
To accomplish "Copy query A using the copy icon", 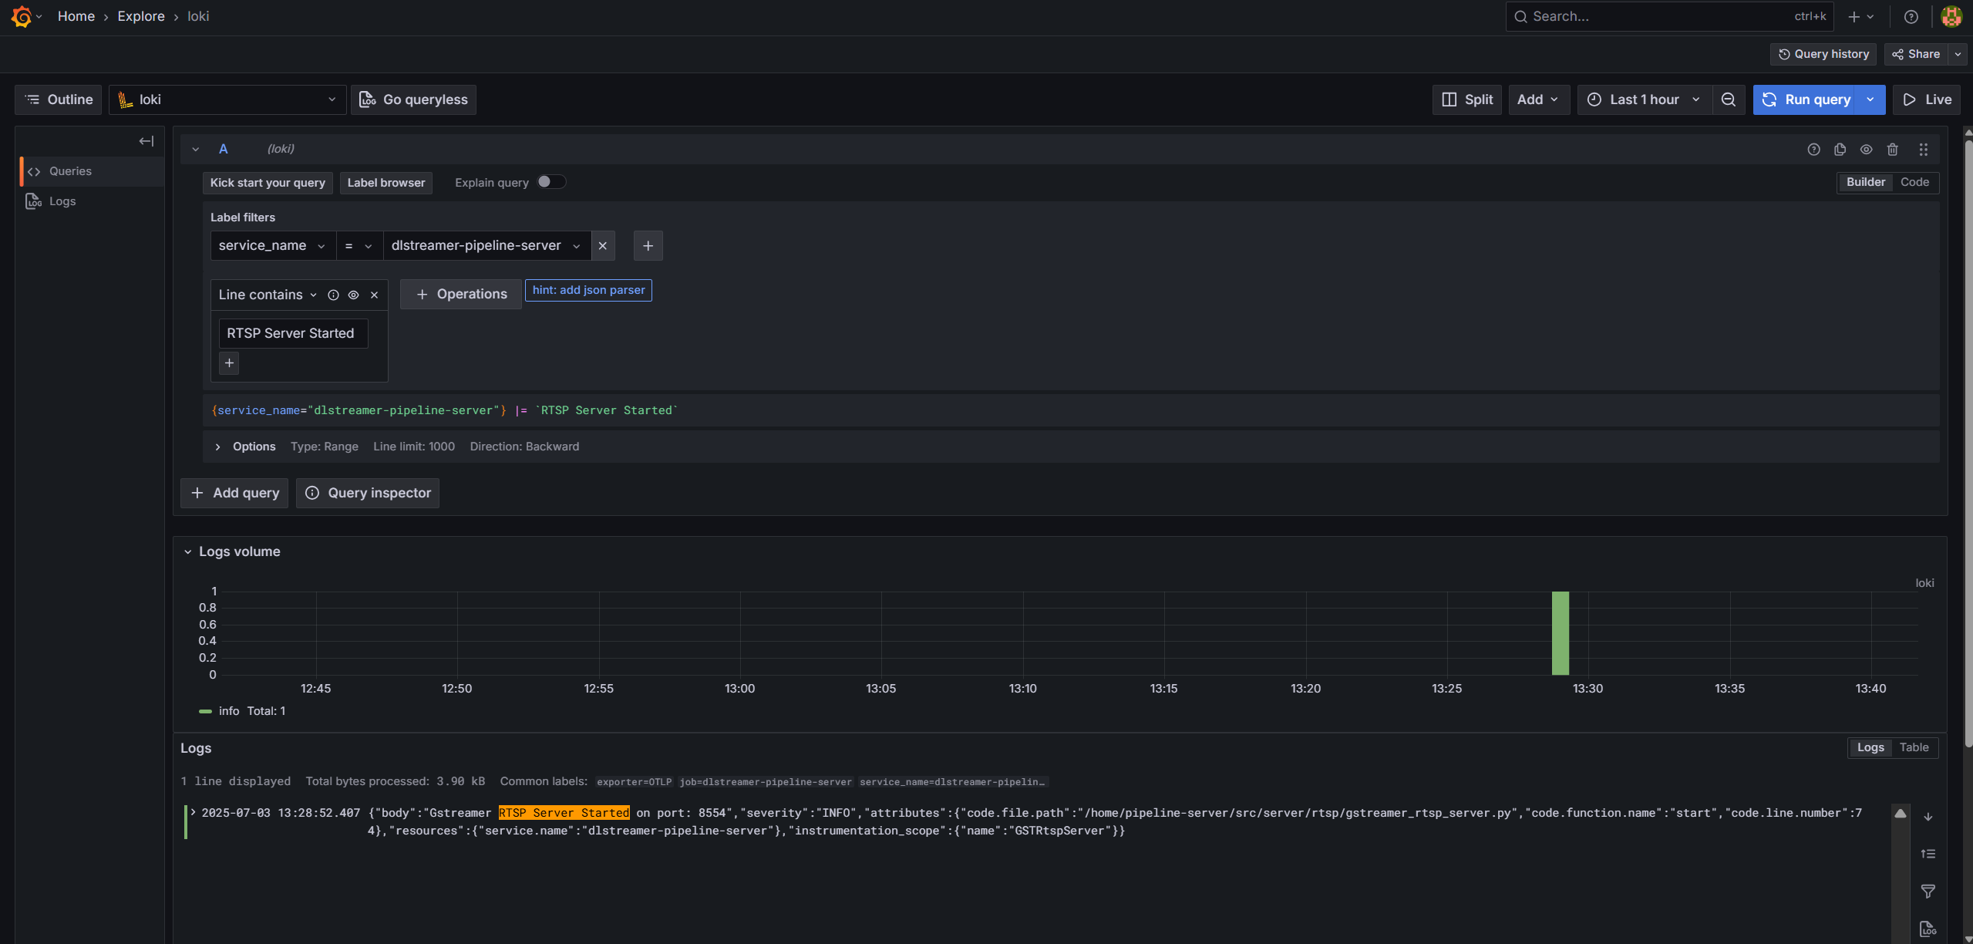I will pos(1840,149).
